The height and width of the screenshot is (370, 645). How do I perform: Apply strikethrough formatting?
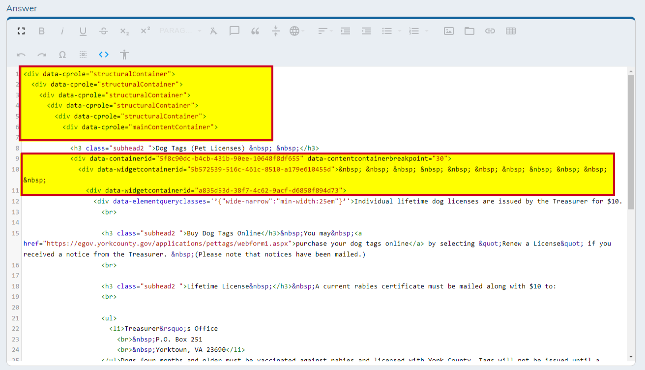point(104,31)
